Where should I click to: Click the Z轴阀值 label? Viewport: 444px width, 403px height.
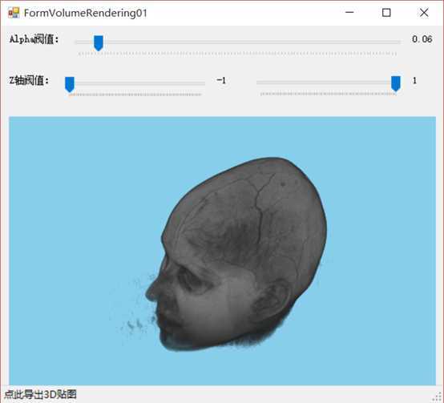pyautogui.click(x=29, y=80)
